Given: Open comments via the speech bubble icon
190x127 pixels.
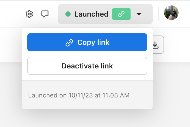Looking at the screenshot, I should [45, 14].
